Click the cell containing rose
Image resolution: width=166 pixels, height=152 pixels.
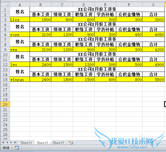pyautogui.click(x=20, y=35)
